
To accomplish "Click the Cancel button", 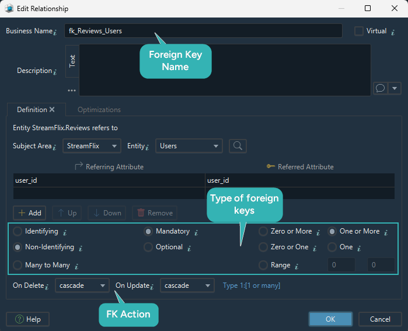I will click(380, 319).
